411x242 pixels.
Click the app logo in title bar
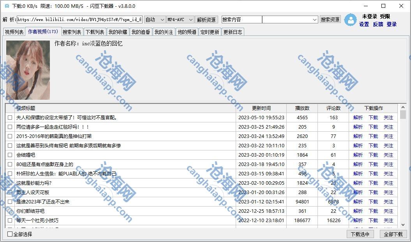click(6, 6)
